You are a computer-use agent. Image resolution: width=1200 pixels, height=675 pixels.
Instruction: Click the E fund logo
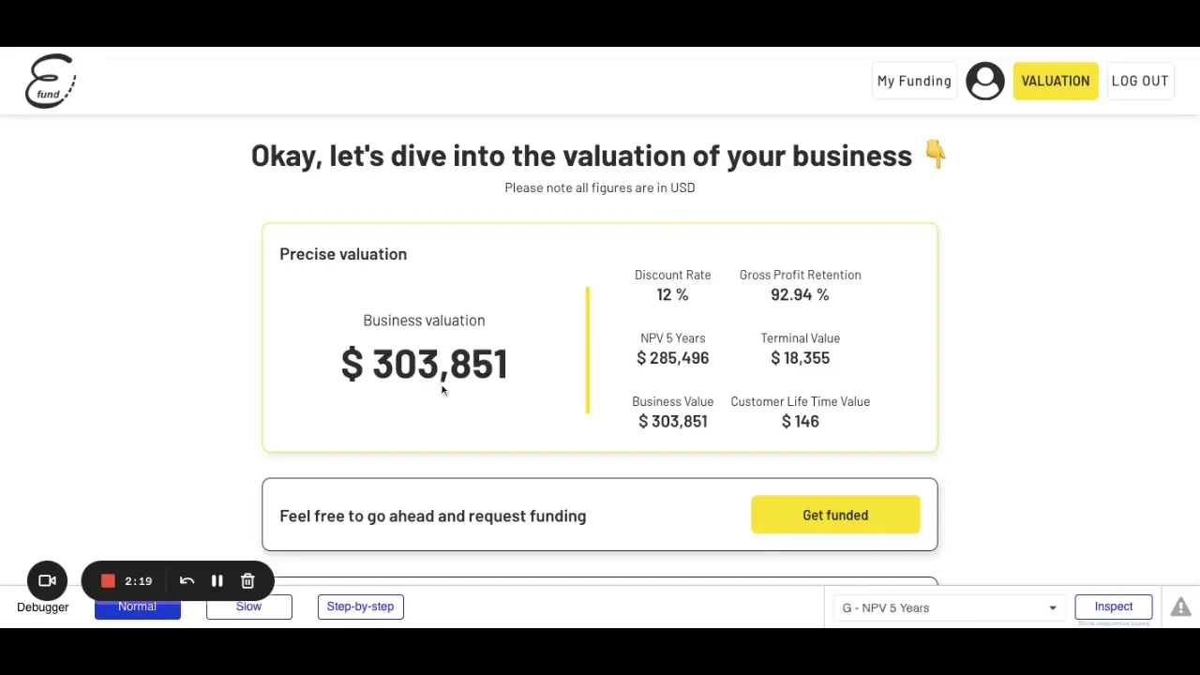(51, 81)
